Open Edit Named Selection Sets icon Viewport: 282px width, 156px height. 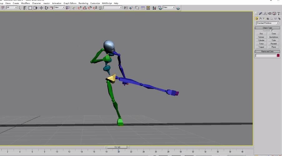[x=101, y=8]
